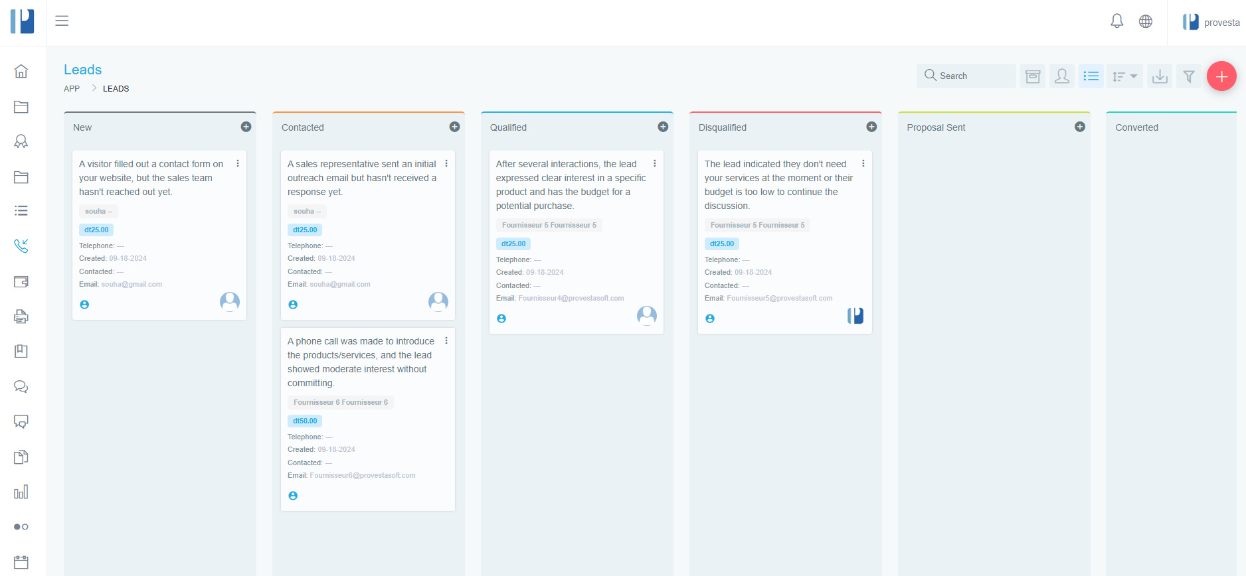Viewport: 1246px width, 576px height.
Task: Open three-dot menu on New column card
Action: (x=238, y=163)
